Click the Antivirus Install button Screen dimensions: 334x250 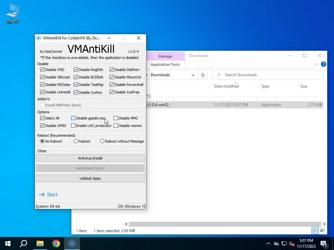click(90, 158)
